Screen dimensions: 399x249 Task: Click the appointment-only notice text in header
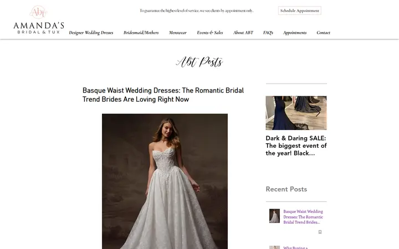point(196,11)
